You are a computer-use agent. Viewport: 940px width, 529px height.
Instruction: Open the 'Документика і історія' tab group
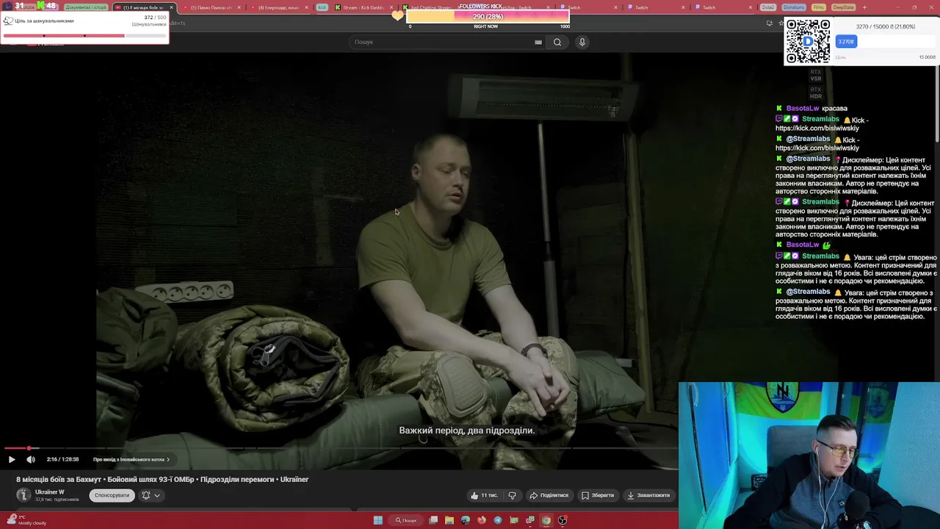click(x=85, y=7)
